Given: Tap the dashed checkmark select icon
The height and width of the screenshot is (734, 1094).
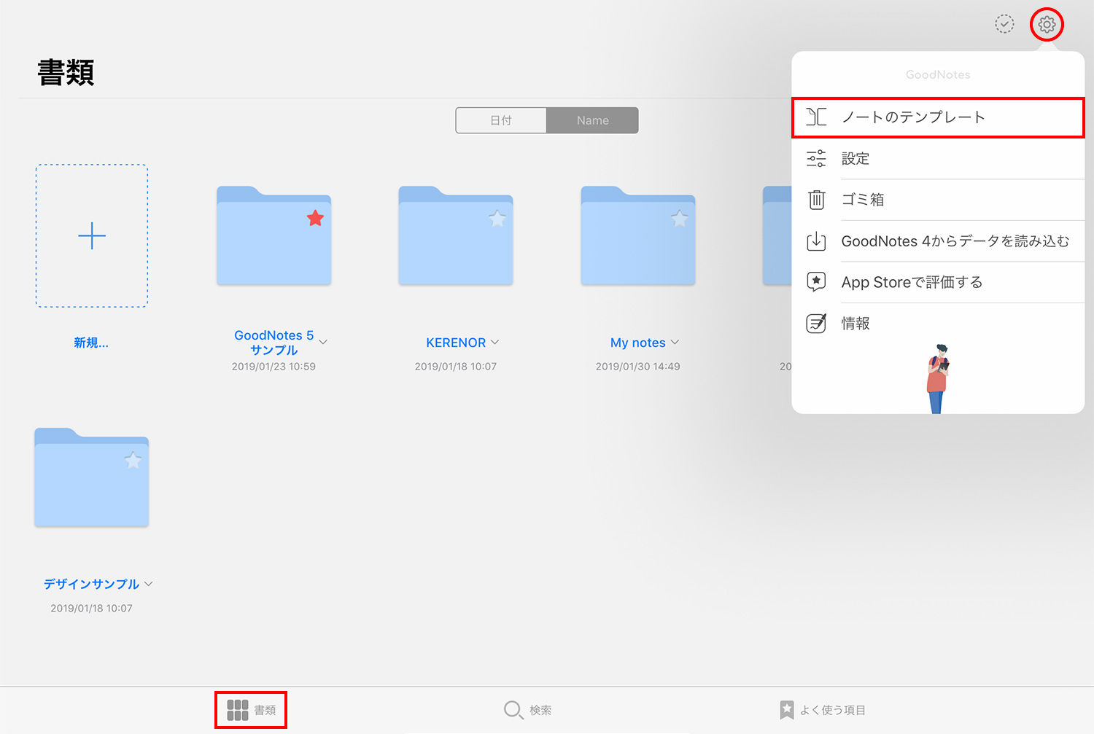Looking at the screenshot, I should pos(1004,24).
